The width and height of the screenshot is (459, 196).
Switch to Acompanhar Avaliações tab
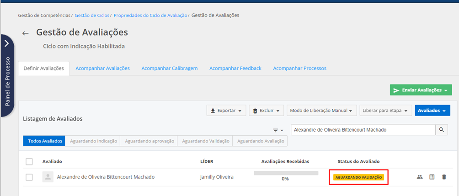(102, 68)
